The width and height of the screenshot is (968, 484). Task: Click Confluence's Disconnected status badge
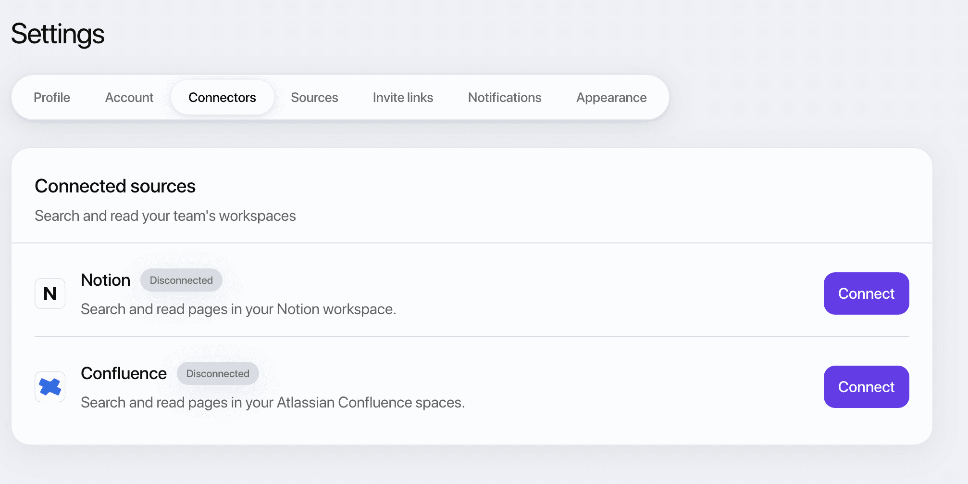coord(218,373)
